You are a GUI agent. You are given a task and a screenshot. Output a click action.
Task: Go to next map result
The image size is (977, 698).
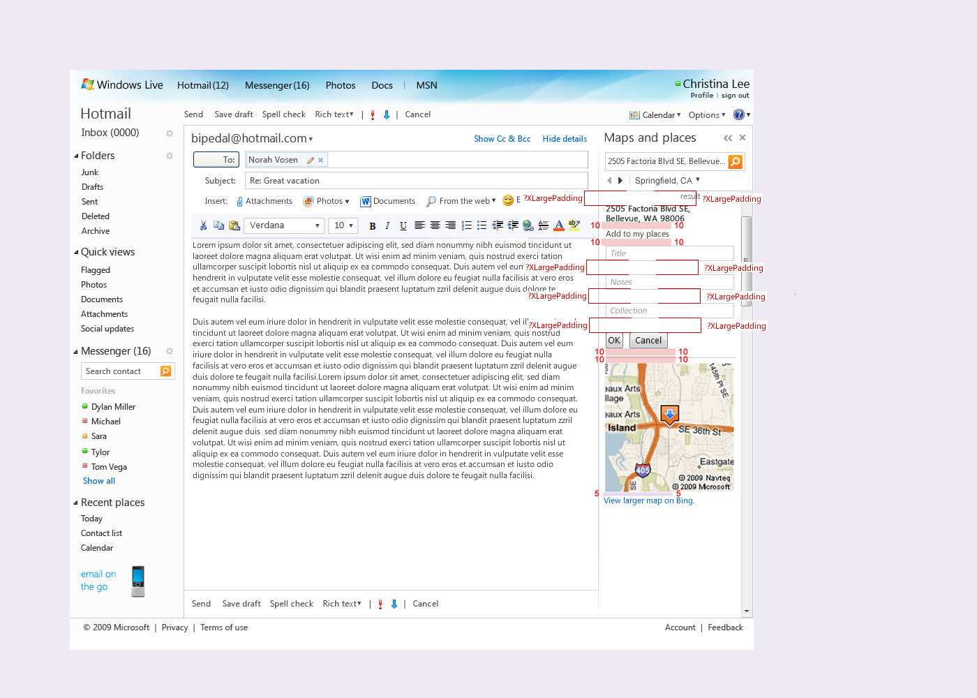tap(620, 180)
